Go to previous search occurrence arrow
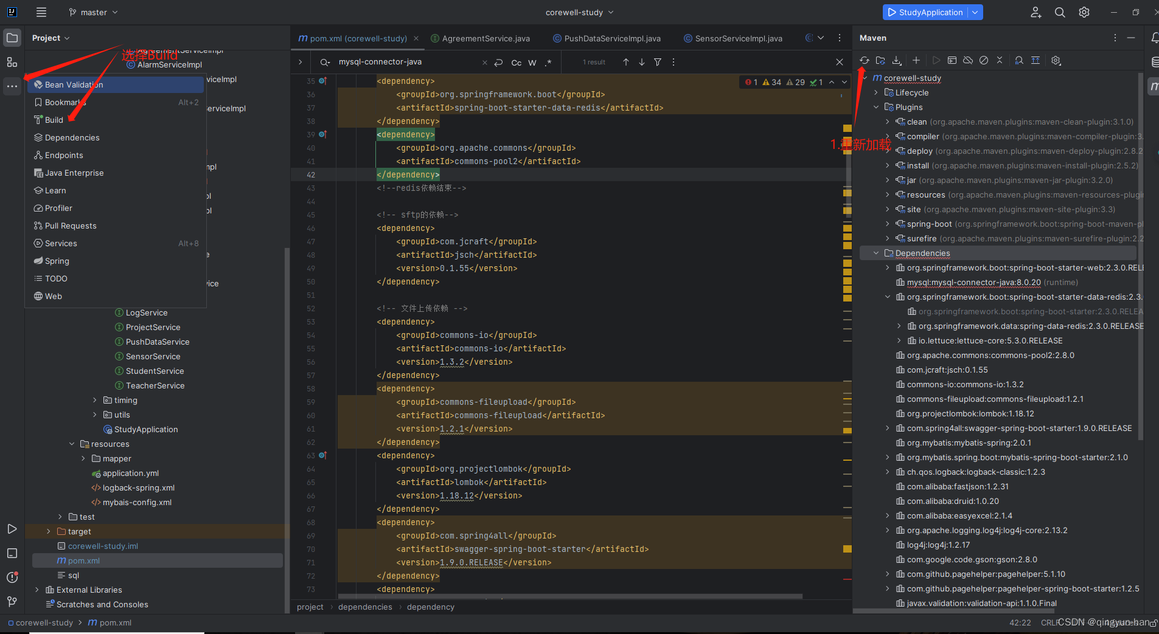Screen dimensions: 1159x634 [x=626, y=62]
